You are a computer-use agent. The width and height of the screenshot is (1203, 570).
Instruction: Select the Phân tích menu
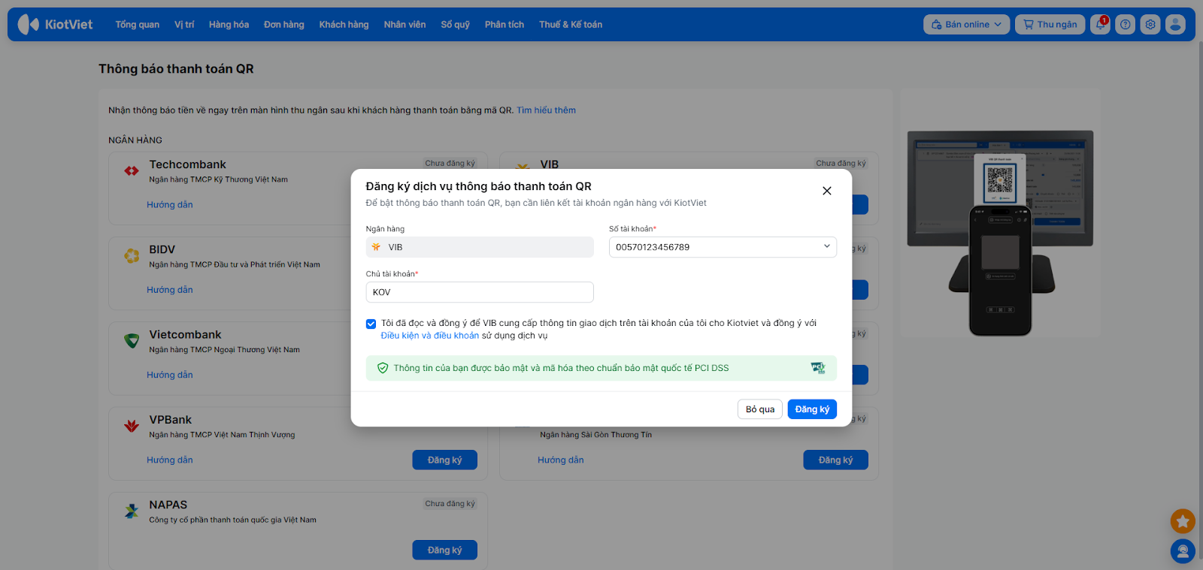click(x=505, y=24)
